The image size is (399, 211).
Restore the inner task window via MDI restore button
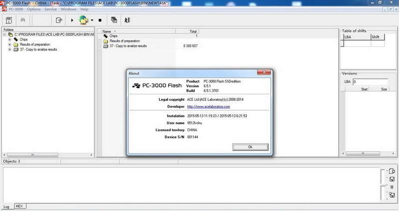(x=391, y=9)
